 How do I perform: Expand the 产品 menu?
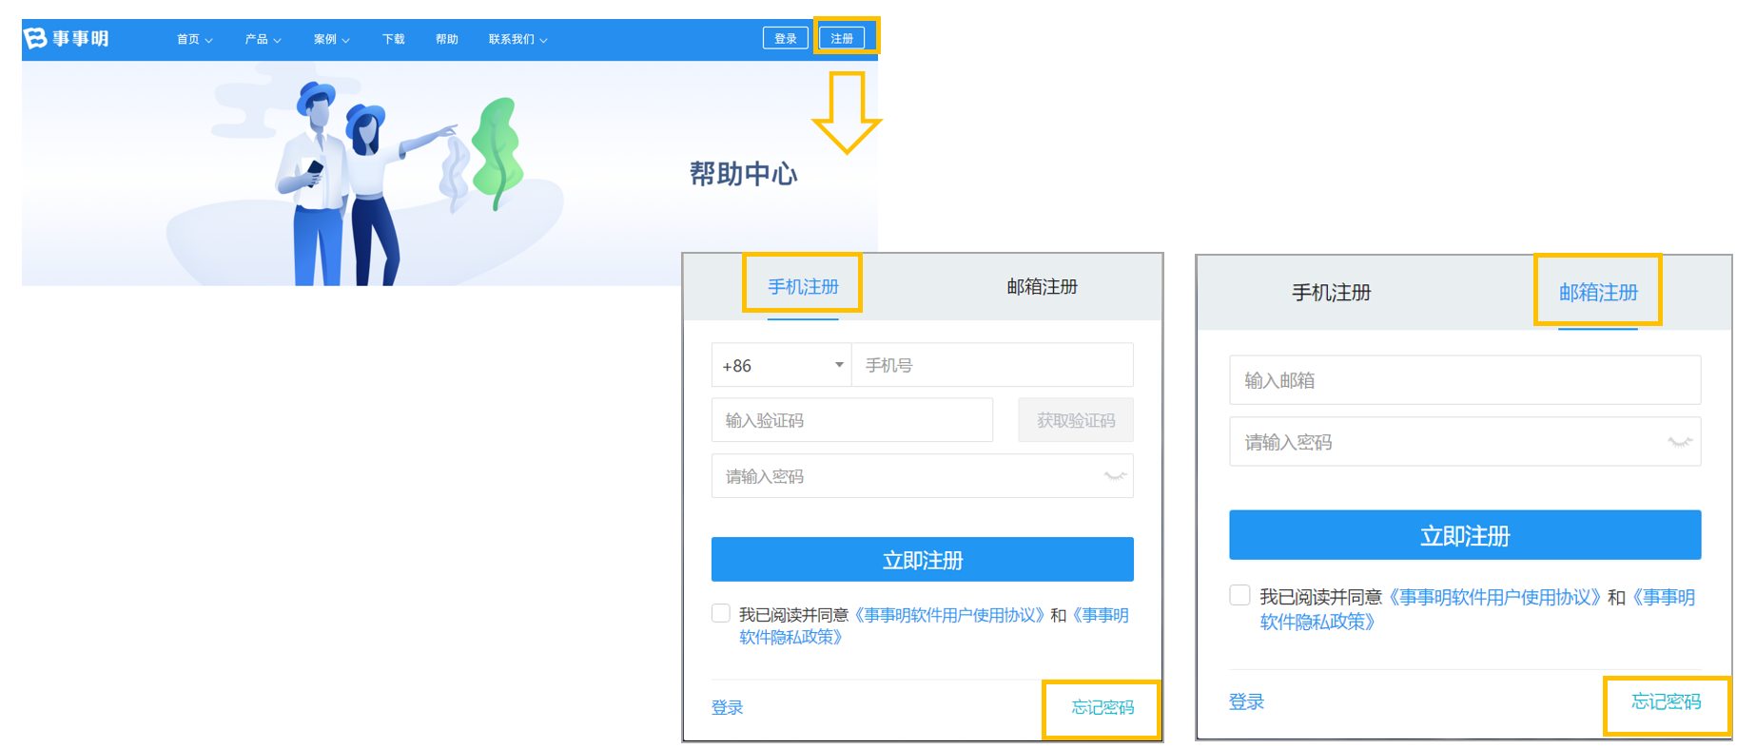click(263, 39)
